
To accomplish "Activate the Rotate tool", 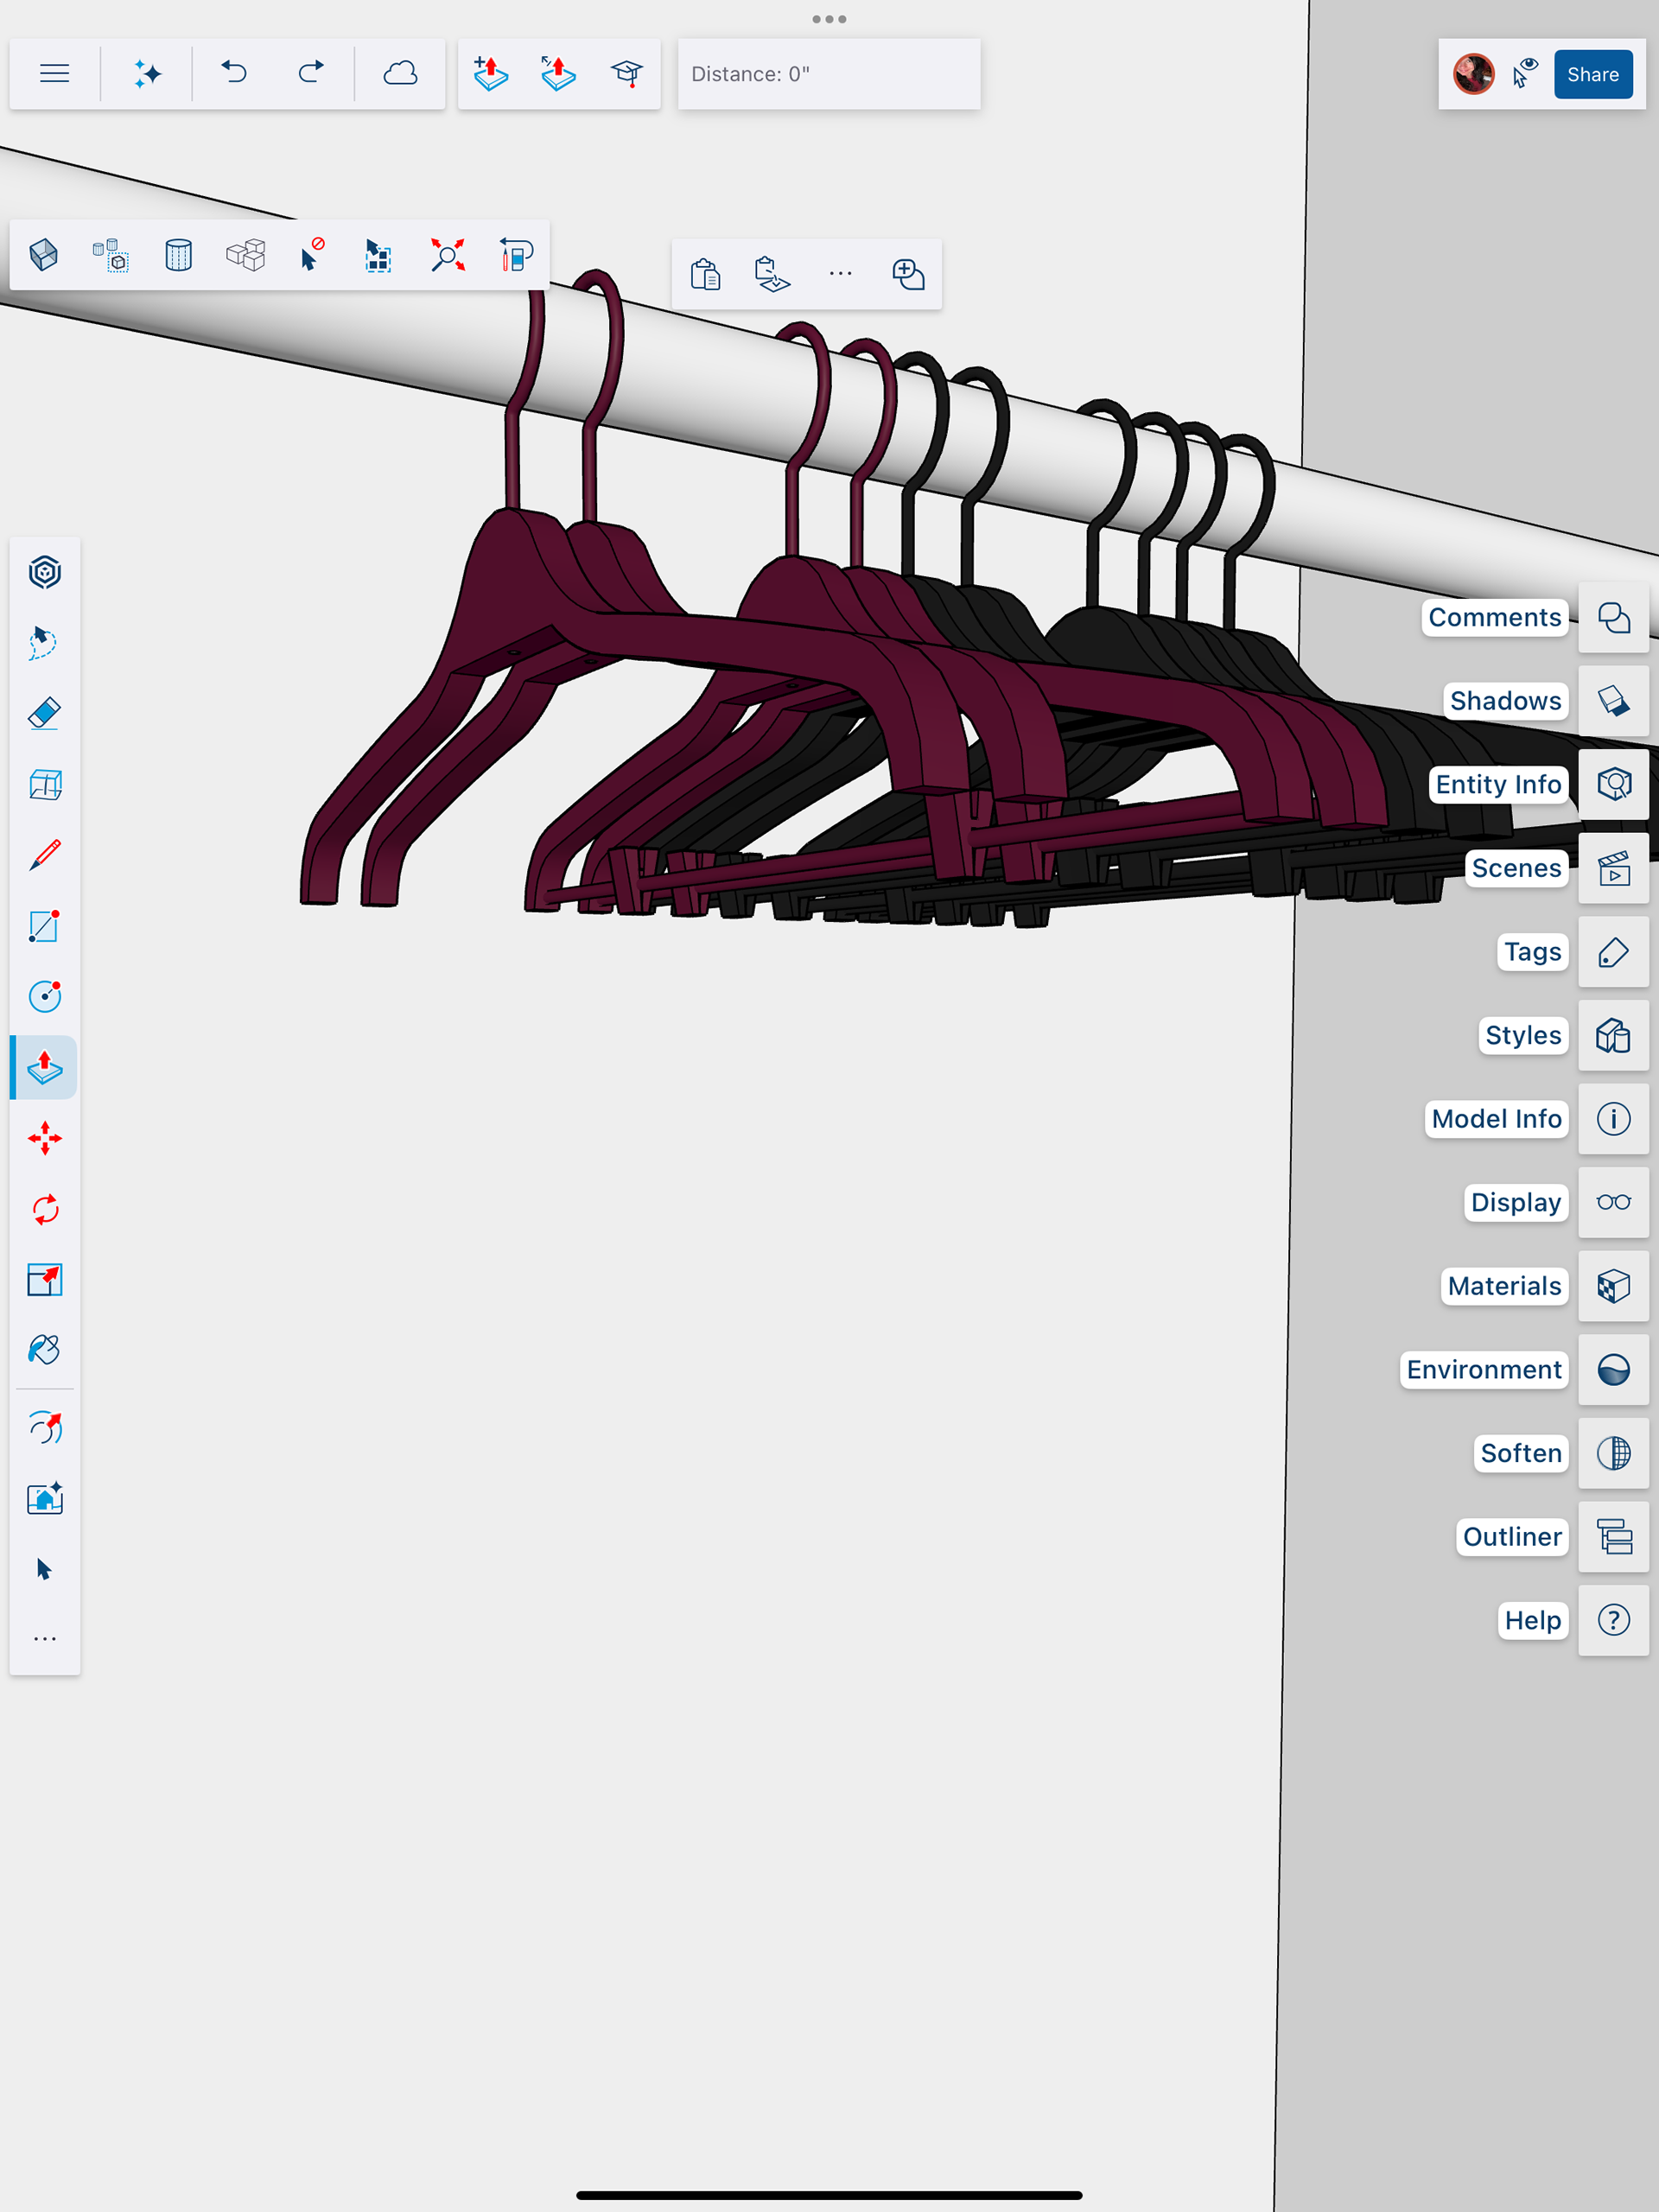I will (x=45, y=1209).
